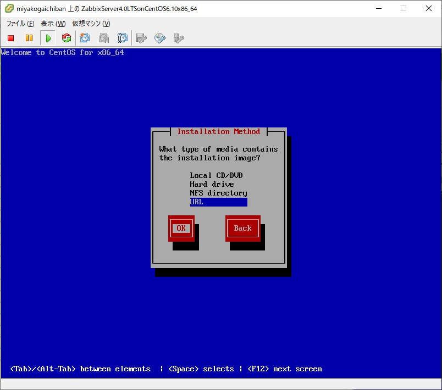
Task: Revert to snapshot using grayed clock icon
Action: pos(104,38)
